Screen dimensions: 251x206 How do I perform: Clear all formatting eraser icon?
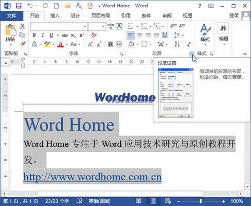coord(94,35)
